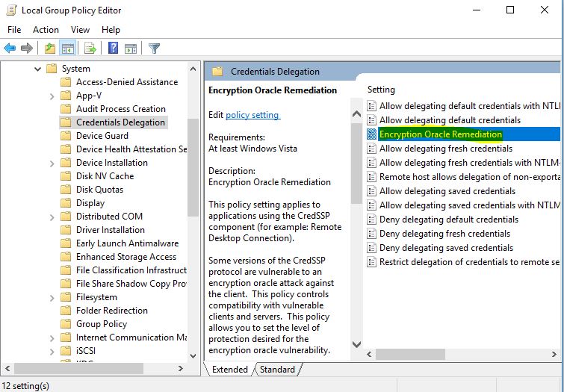The width and height of the screenshot is (564, 392).
Task: Select Restrict delegation of credentials setting
Action: 469,262
